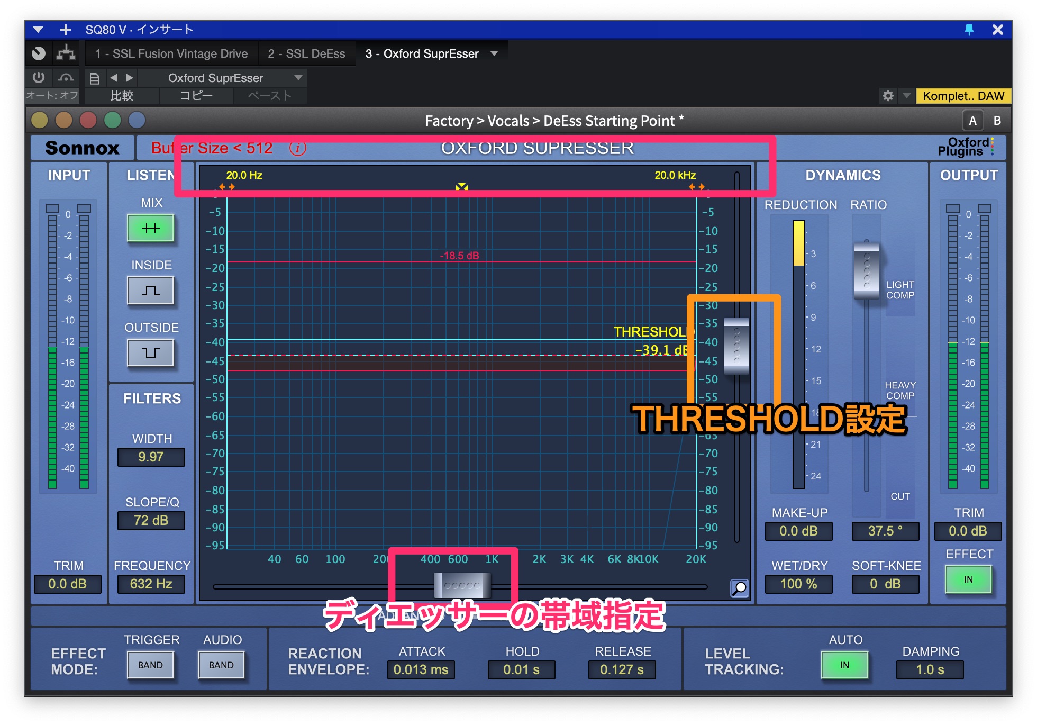
Task: Select the INSIDE listen band icon
Action: pyautogui.click(x=151, y=291)
